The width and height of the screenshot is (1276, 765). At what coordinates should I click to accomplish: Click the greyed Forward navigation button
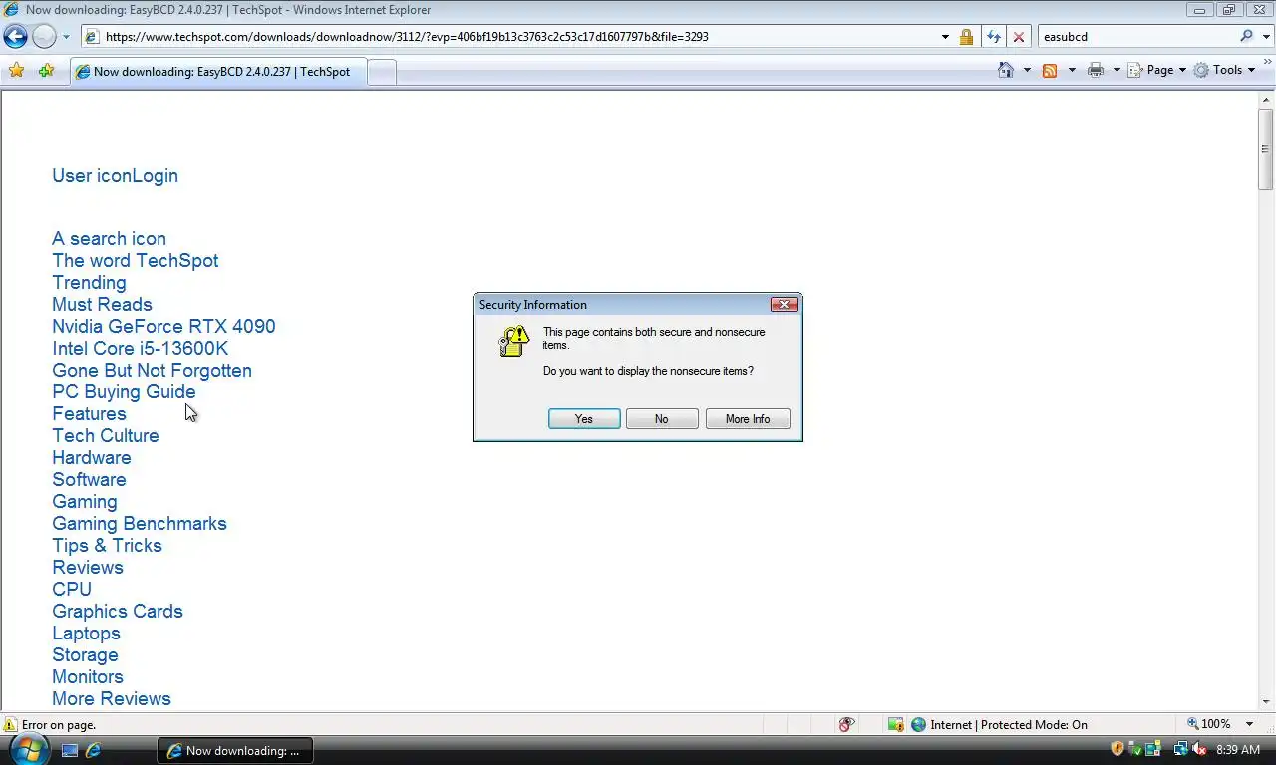coord(44,37)
